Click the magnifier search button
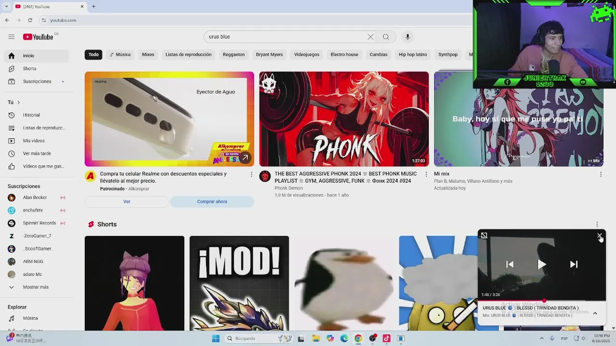 click(x=386, y=37)
